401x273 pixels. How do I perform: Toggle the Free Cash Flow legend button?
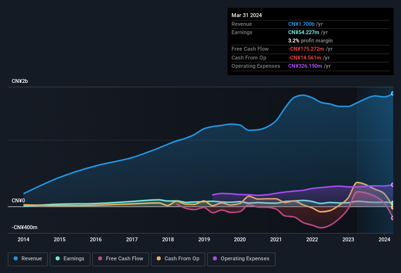121,259
